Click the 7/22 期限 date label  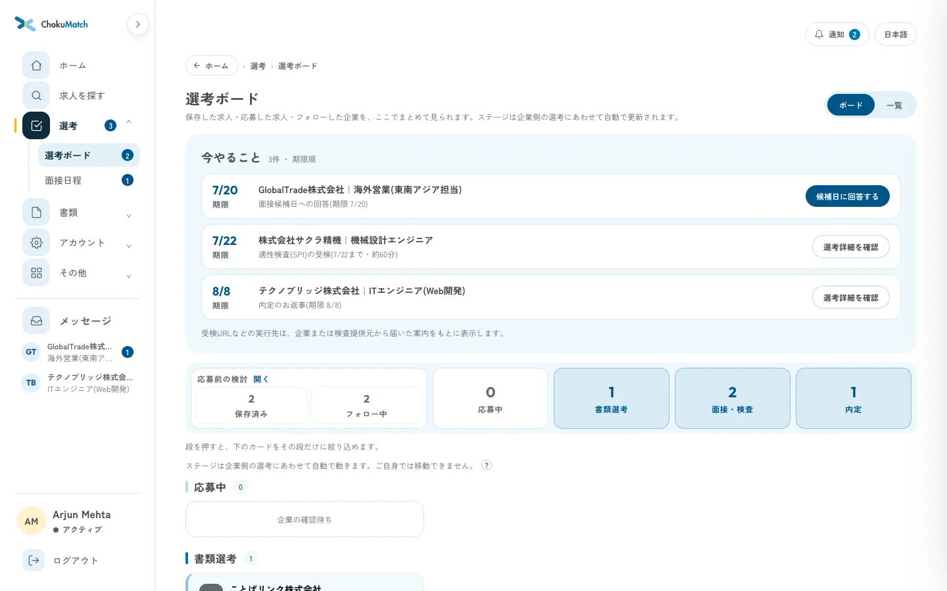pos(224,247)
